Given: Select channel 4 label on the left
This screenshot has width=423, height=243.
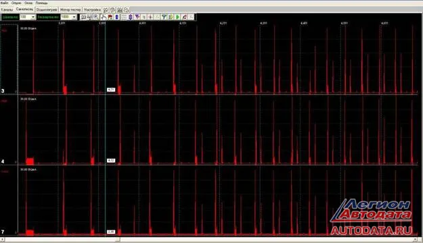Looking at the screenshot, I should point(3,161).
